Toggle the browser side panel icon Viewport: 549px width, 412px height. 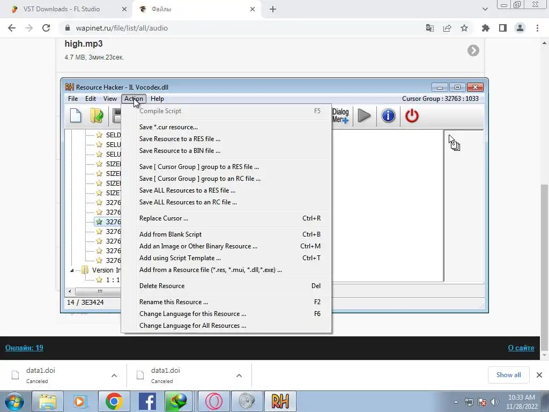click(x=503, y=28)
